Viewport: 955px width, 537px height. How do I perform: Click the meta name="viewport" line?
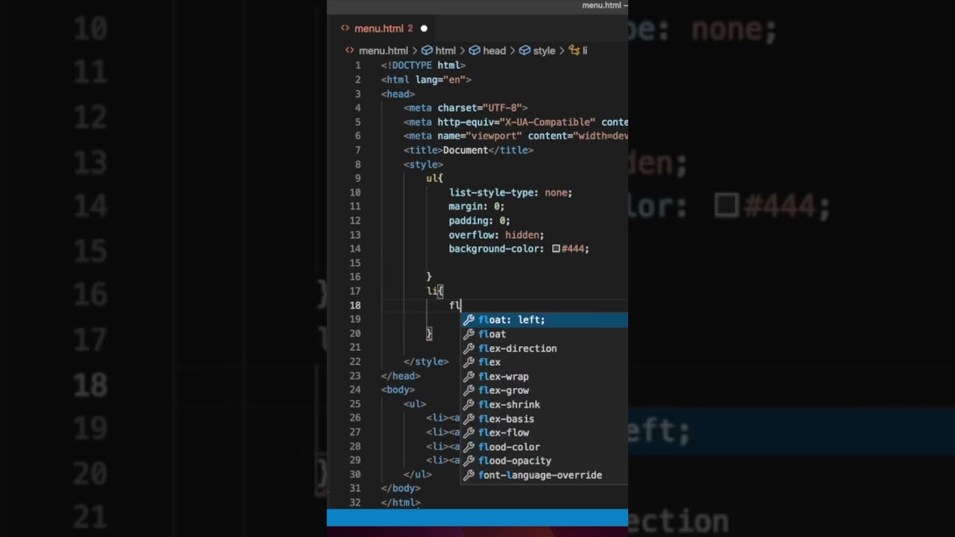pos(516,136)
